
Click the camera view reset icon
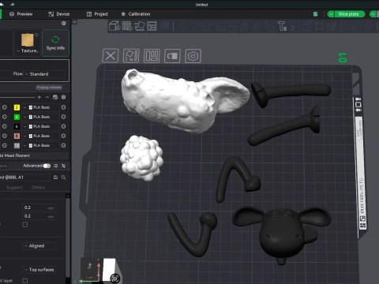point(114,278)
